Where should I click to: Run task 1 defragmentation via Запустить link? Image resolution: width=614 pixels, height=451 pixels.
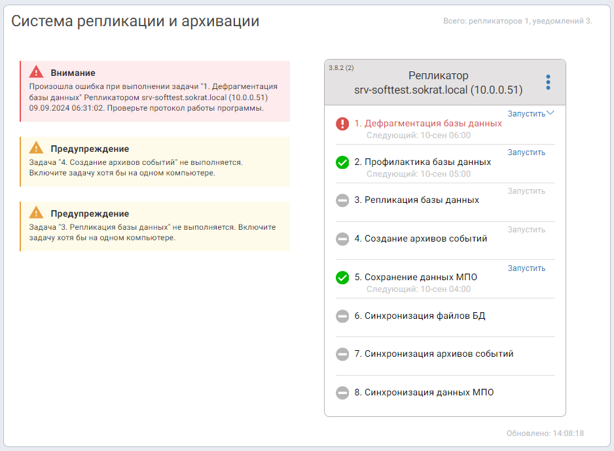526,113
